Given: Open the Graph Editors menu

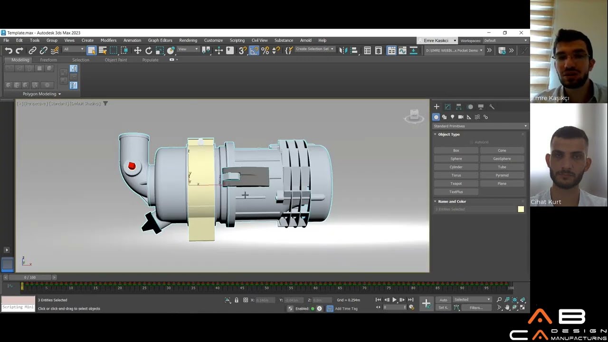Looking at the screenshot, I should 160,40.
